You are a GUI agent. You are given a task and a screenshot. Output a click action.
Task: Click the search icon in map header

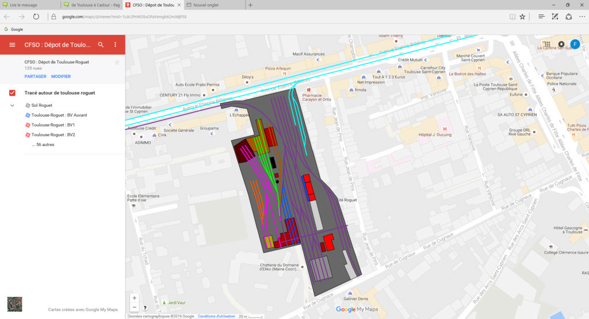tap(101, 45)
